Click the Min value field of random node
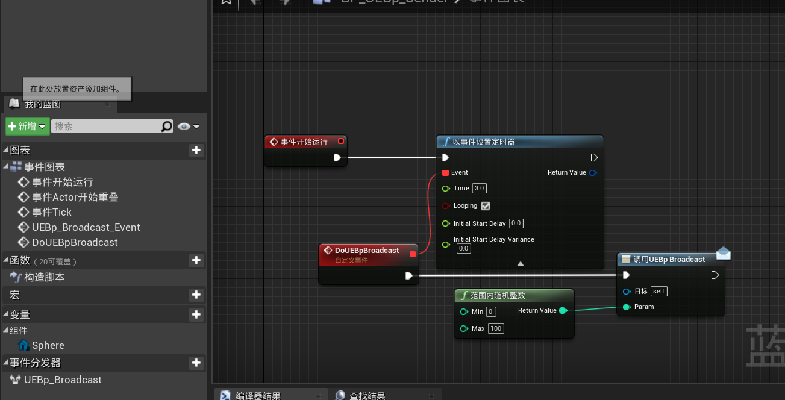Viewport: 785px width, 400px height. 491,312
